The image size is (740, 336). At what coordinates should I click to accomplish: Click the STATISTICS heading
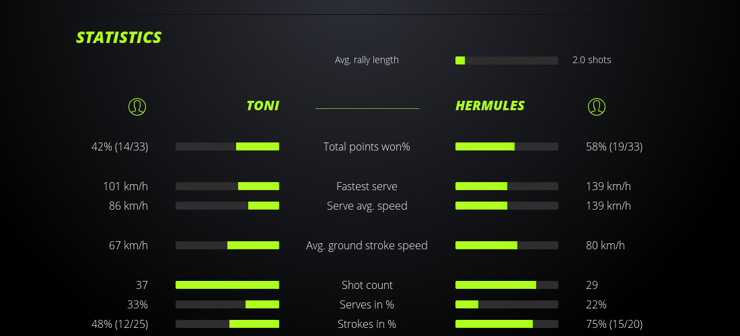pos(119,38)
